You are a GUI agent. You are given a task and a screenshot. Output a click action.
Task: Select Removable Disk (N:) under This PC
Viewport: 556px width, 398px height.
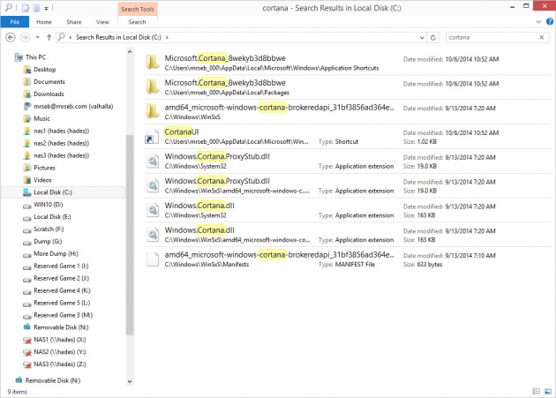pos(61,327)
